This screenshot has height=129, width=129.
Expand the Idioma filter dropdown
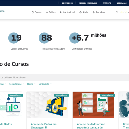pyautogui.click(x=31, y=84)
